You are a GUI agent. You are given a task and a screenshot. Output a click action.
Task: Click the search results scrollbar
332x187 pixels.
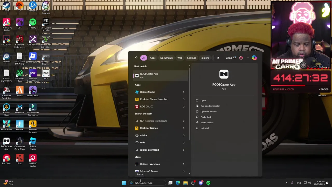click(190, 104)
